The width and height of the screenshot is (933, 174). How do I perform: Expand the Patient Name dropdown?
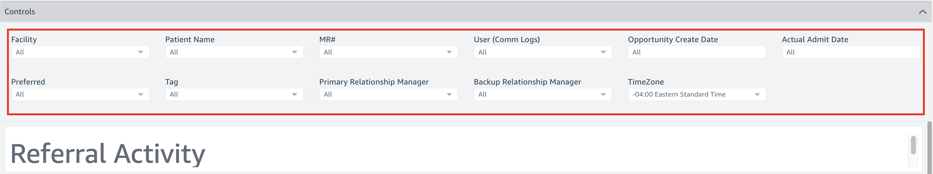coord(234,52)
